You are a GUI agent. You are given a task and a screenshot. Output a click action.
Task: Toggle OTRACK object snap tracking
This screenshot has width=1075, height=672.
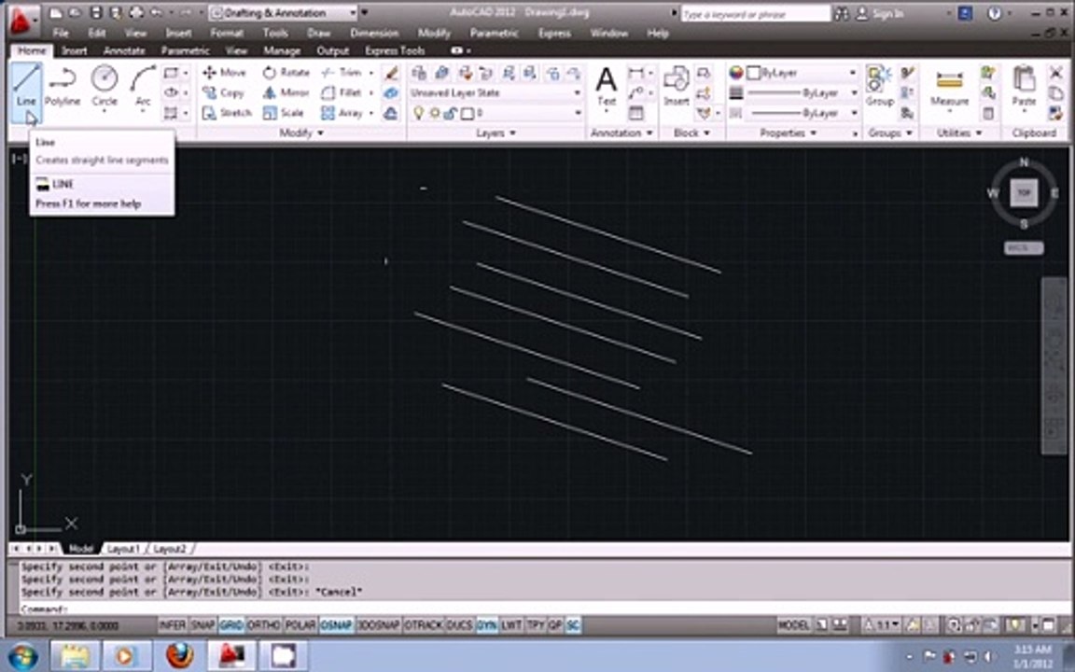point(423,624)
